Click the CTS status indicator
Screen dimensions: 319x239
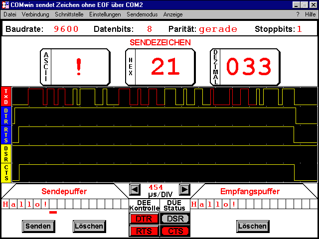point(175,231)
